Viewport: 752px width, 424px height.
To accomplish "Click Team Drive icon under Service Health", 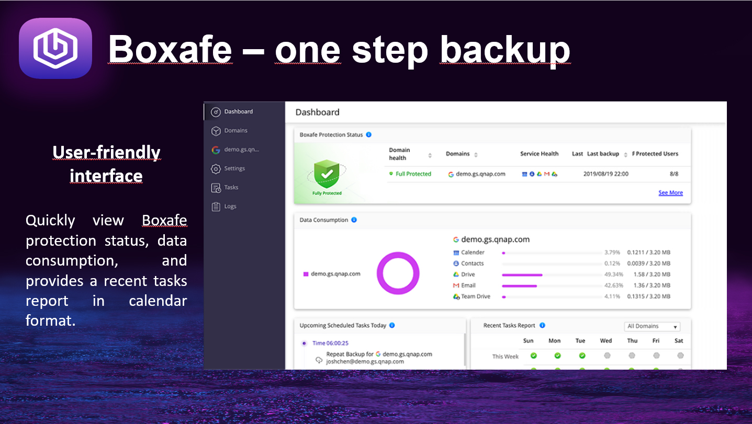I will click(555, 174).
